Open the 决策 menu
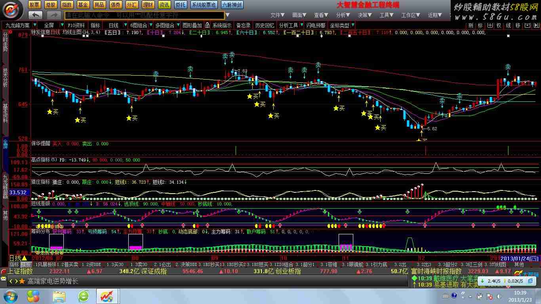 pyautogui.click(x=365, y=15)
